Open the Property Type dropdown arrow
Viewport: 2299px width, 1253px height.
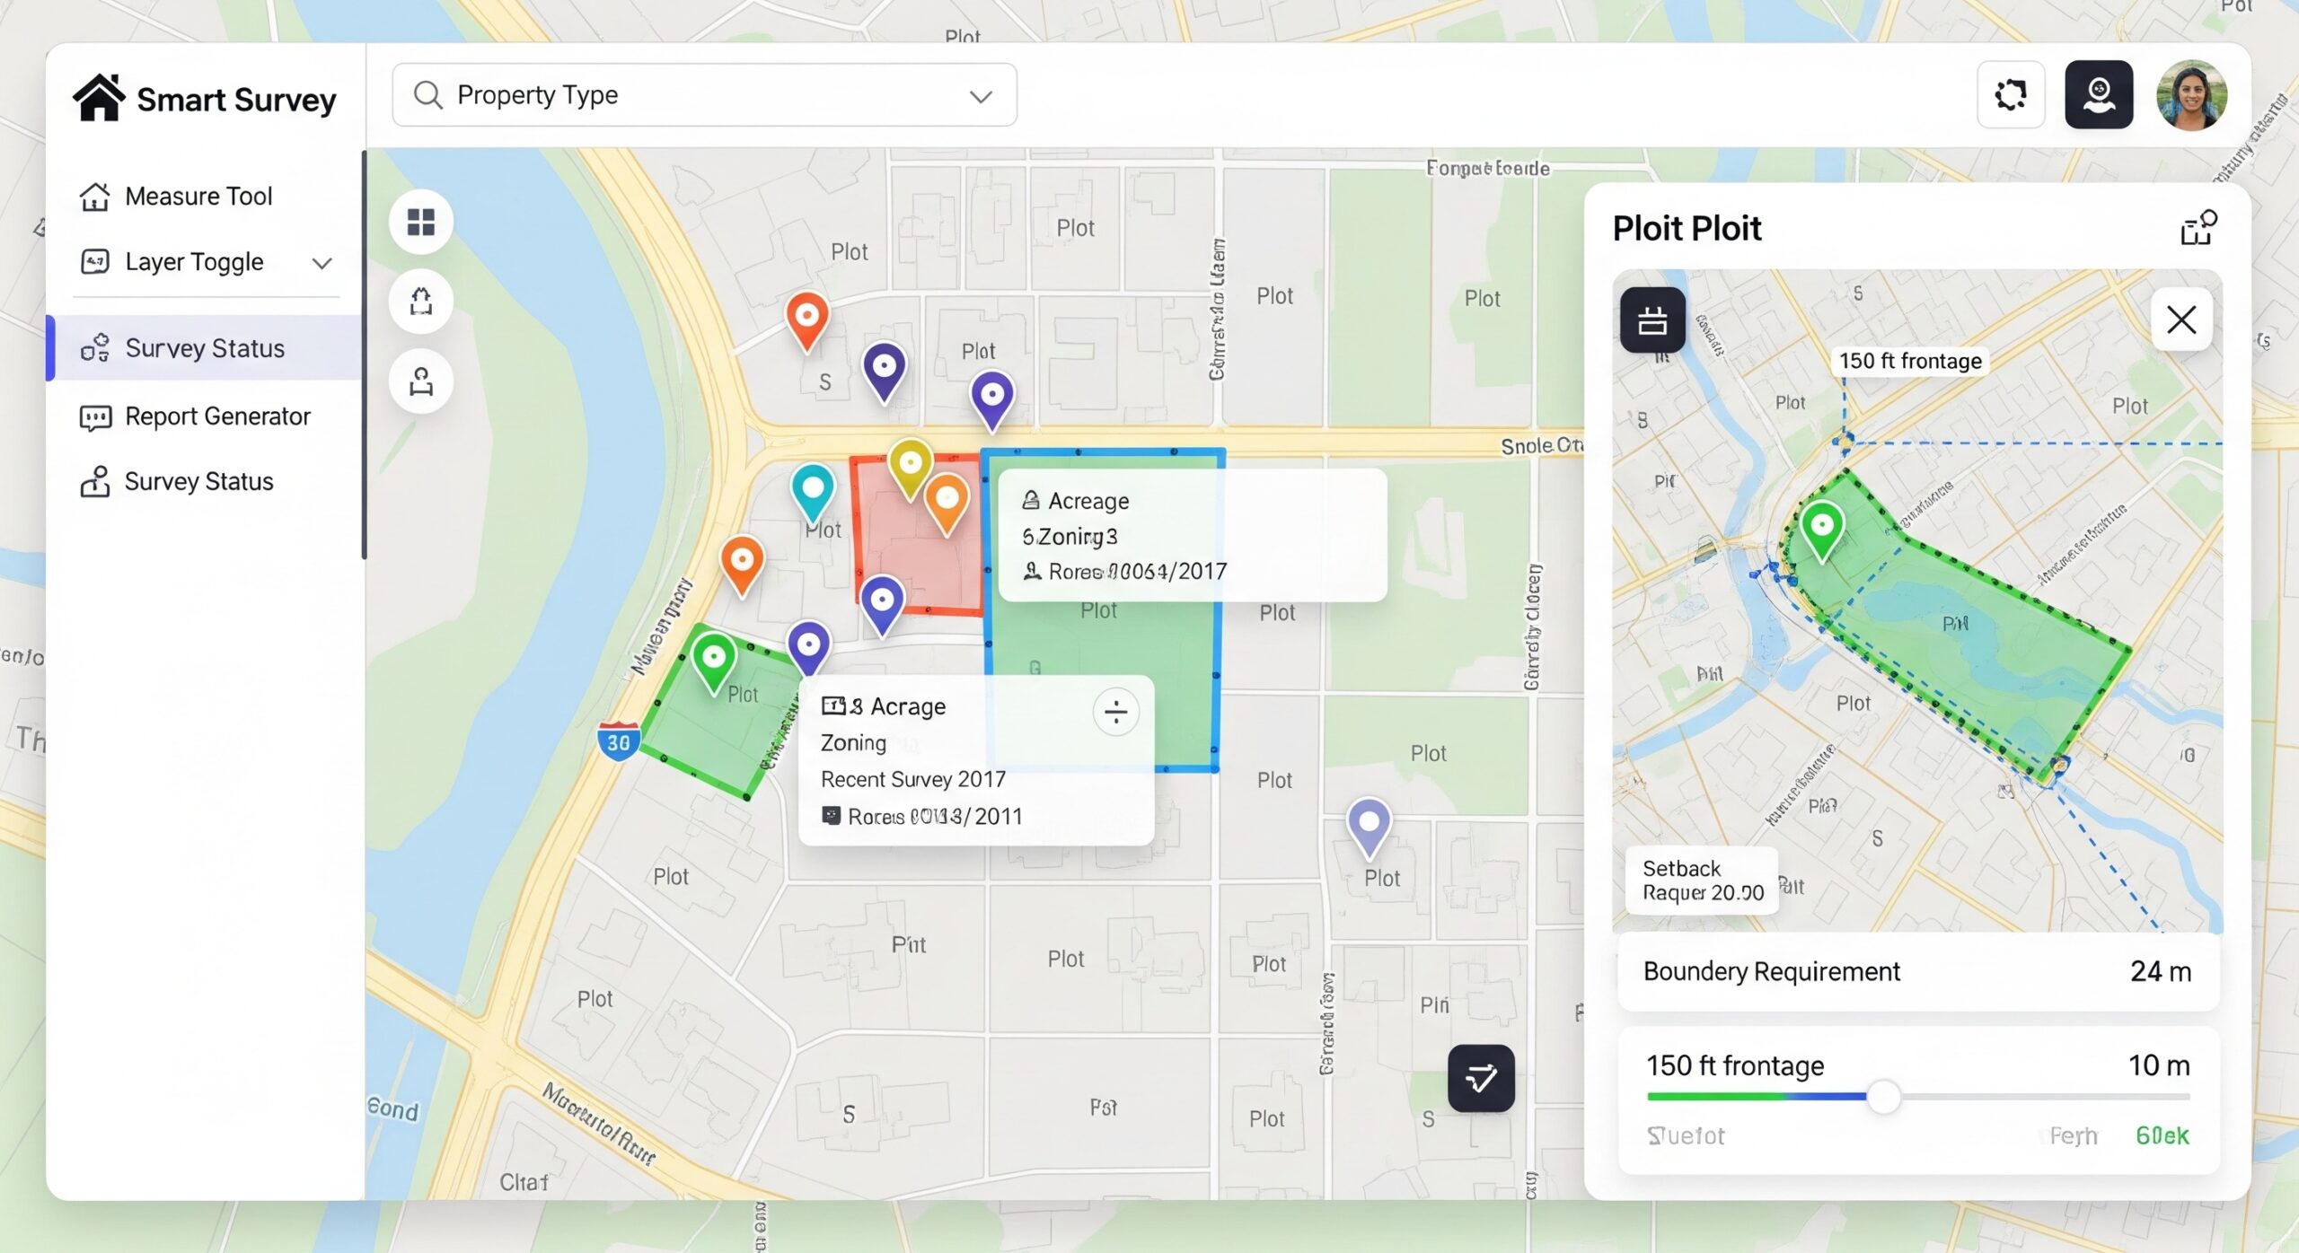pos(981,96)
